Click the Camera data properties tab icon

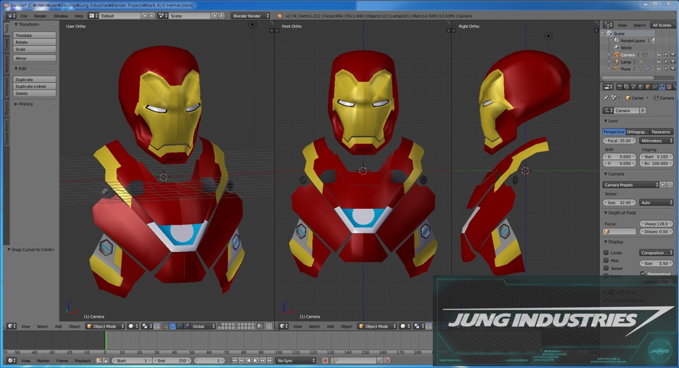662,87
